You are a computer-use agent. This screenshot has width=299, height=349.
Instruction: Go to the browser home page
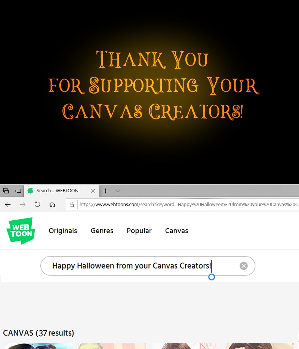pyautogui.click(x=52, y=204)
